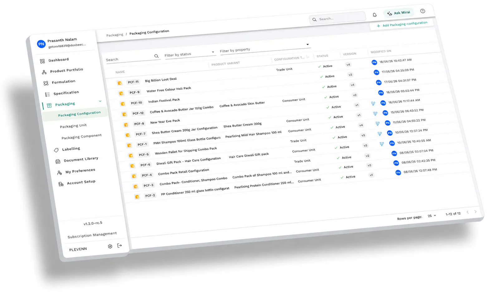The image size is (499, 296).
Task: Click the orange package icon for PCF-5
Action: tap(131, 155)
